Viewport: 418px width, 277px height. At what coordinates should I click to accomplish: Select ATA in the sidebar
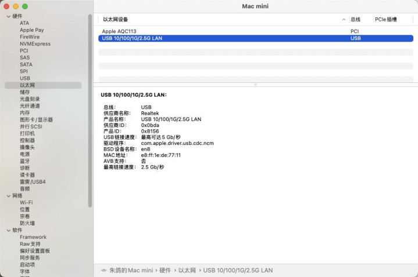coord(24,23)
